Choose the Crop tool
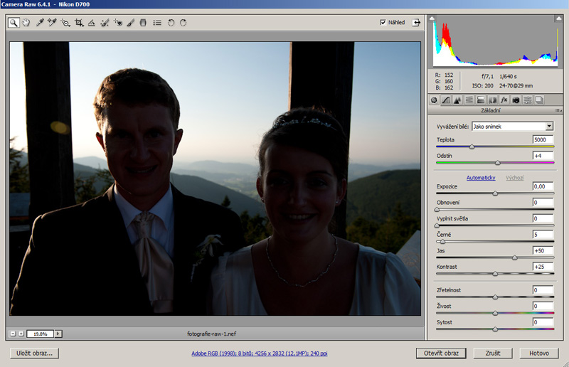Viewport: 569px width, 367px height. point(78,23)
